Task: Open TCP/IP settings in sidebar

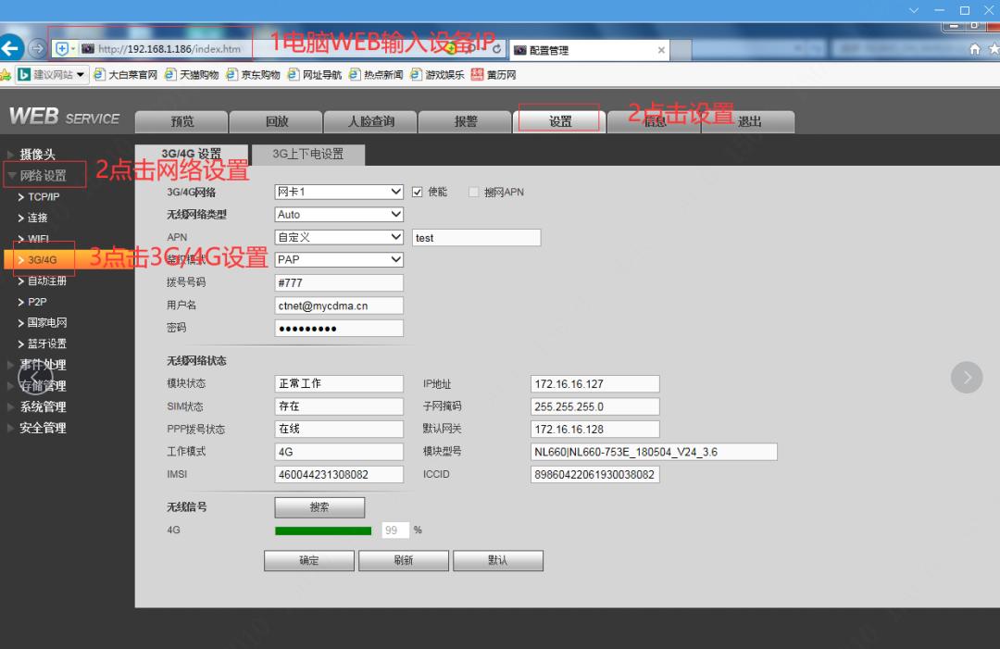Action: click(44, 197)
